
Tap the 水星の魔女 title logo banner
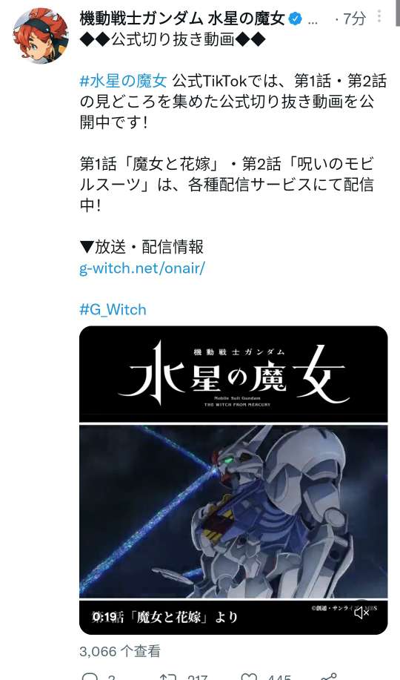coord(233,374)
